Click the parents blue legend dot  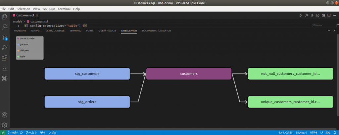tap(18, 44)
